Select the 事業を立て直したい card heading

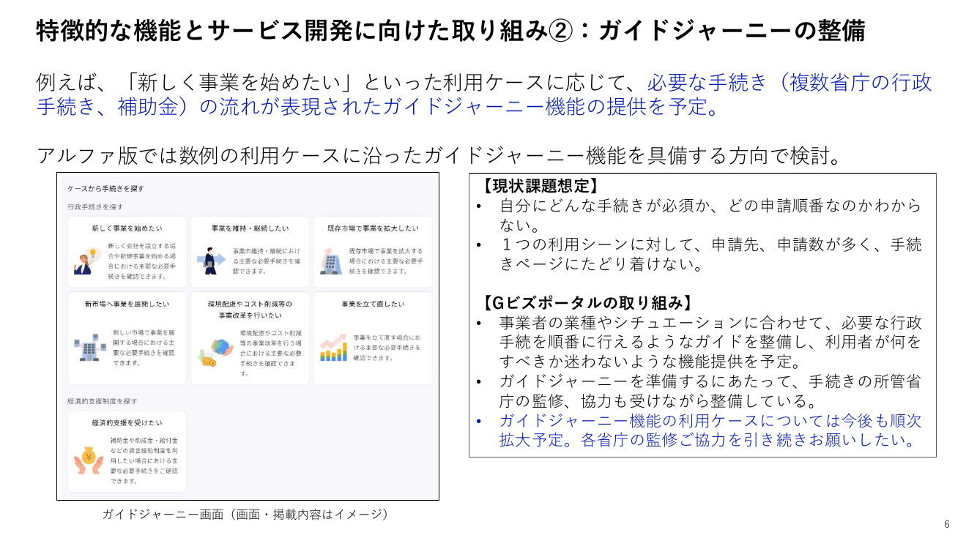pos(373,304)
